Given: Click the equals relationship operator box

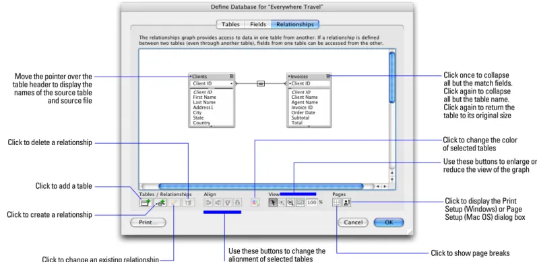Looking at the screenshot, I should [261, 83].
